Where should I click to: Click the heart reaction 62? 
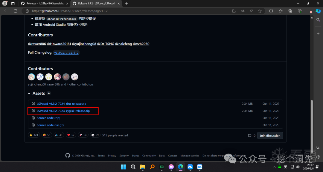71,135
